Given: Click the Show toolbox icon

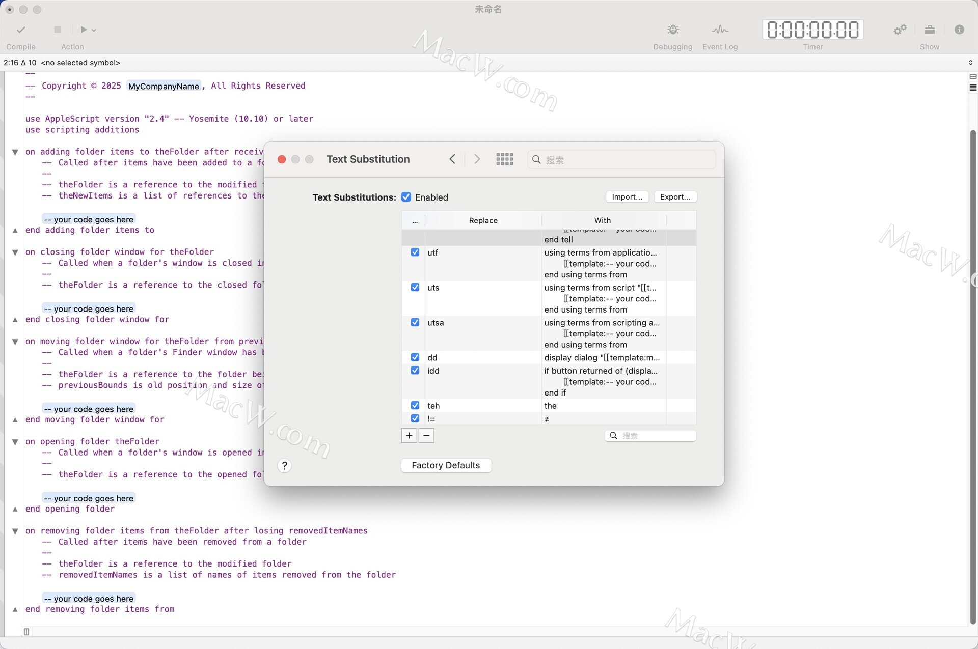Looking at the screenshot, I should click(930, 30).
